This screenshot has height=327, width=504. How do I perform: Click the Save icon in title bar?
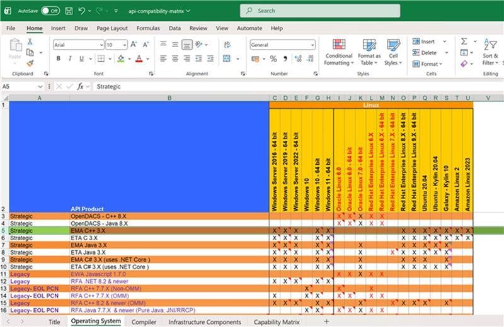pyautogui.click(x=69, y=11)
